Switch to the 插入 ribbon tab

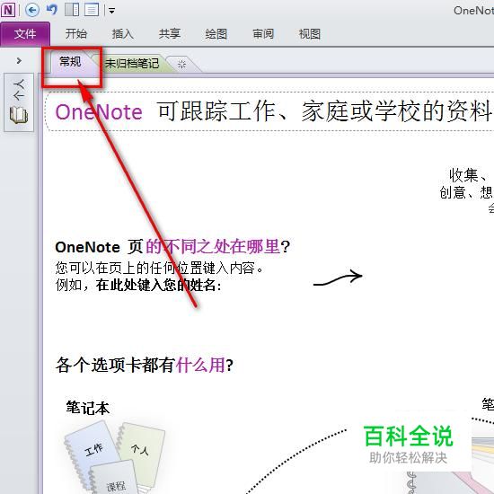pyautogui.click(x=122, y=34)
